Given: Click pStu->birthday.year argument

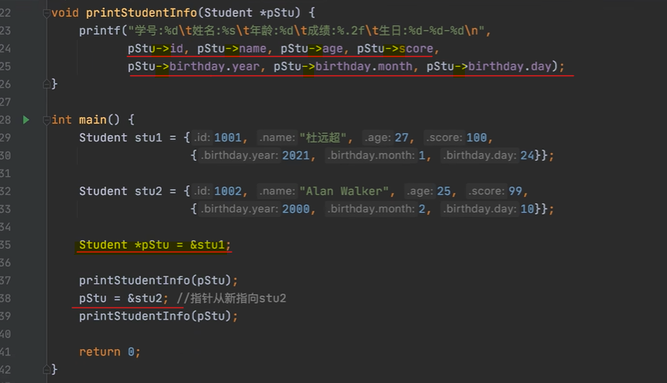Looking at the screenshot, I should pos(194,66).
